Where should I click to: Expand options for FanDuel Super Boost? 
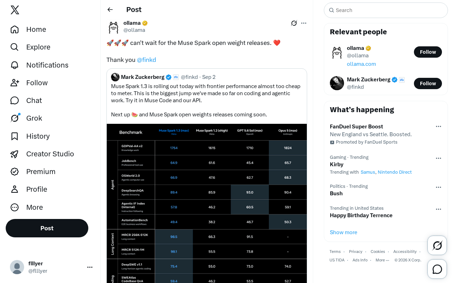coord(438,126)
